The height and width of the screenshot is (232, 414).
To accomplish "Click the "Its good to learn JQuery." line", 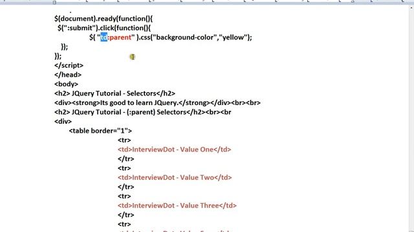I will click(157, 103).
